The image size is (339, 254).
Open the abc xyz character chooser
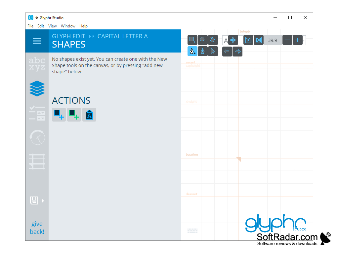[37, 64]
